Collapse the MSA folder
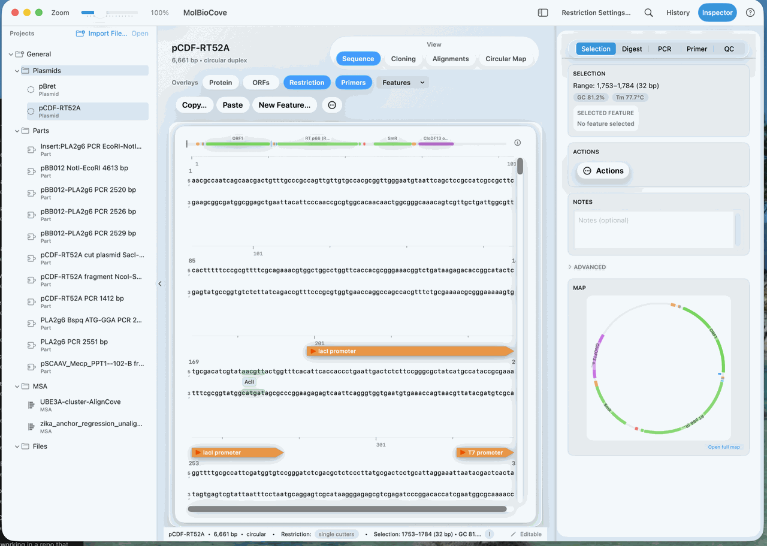 pos(17,387)
